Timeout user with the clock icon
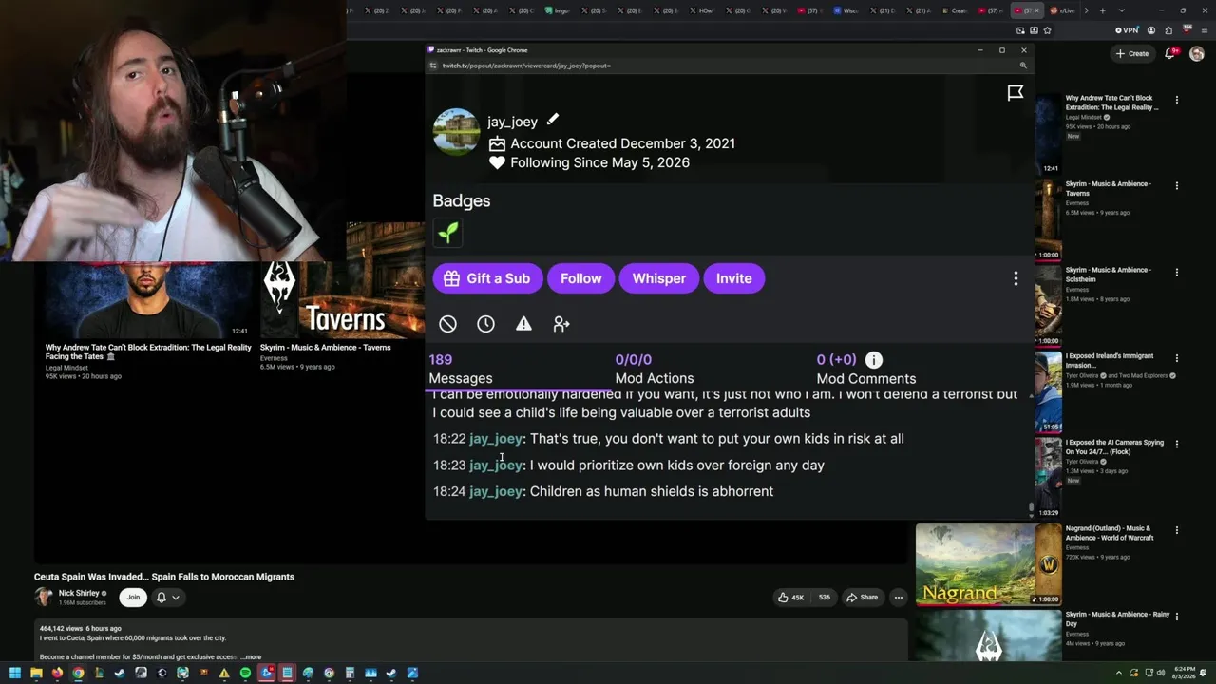This screenshot has height=684, width=1216. click(485, 324)
